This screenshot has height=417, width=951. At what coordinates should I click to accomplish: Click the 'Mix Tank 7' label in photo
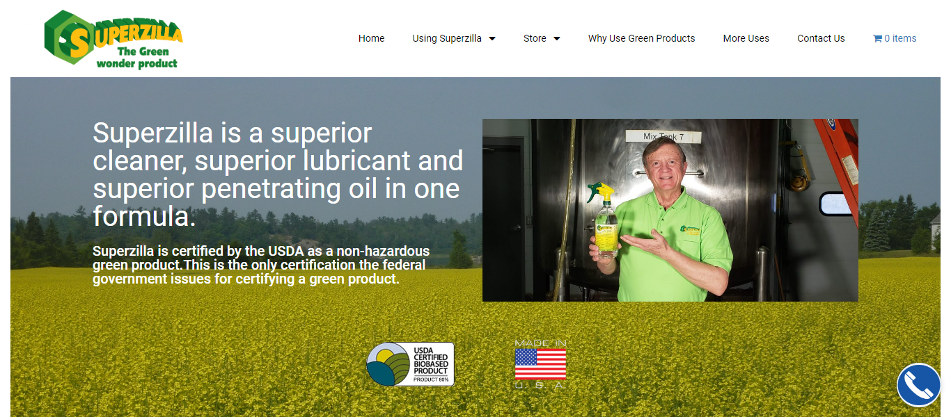[663, 137]
